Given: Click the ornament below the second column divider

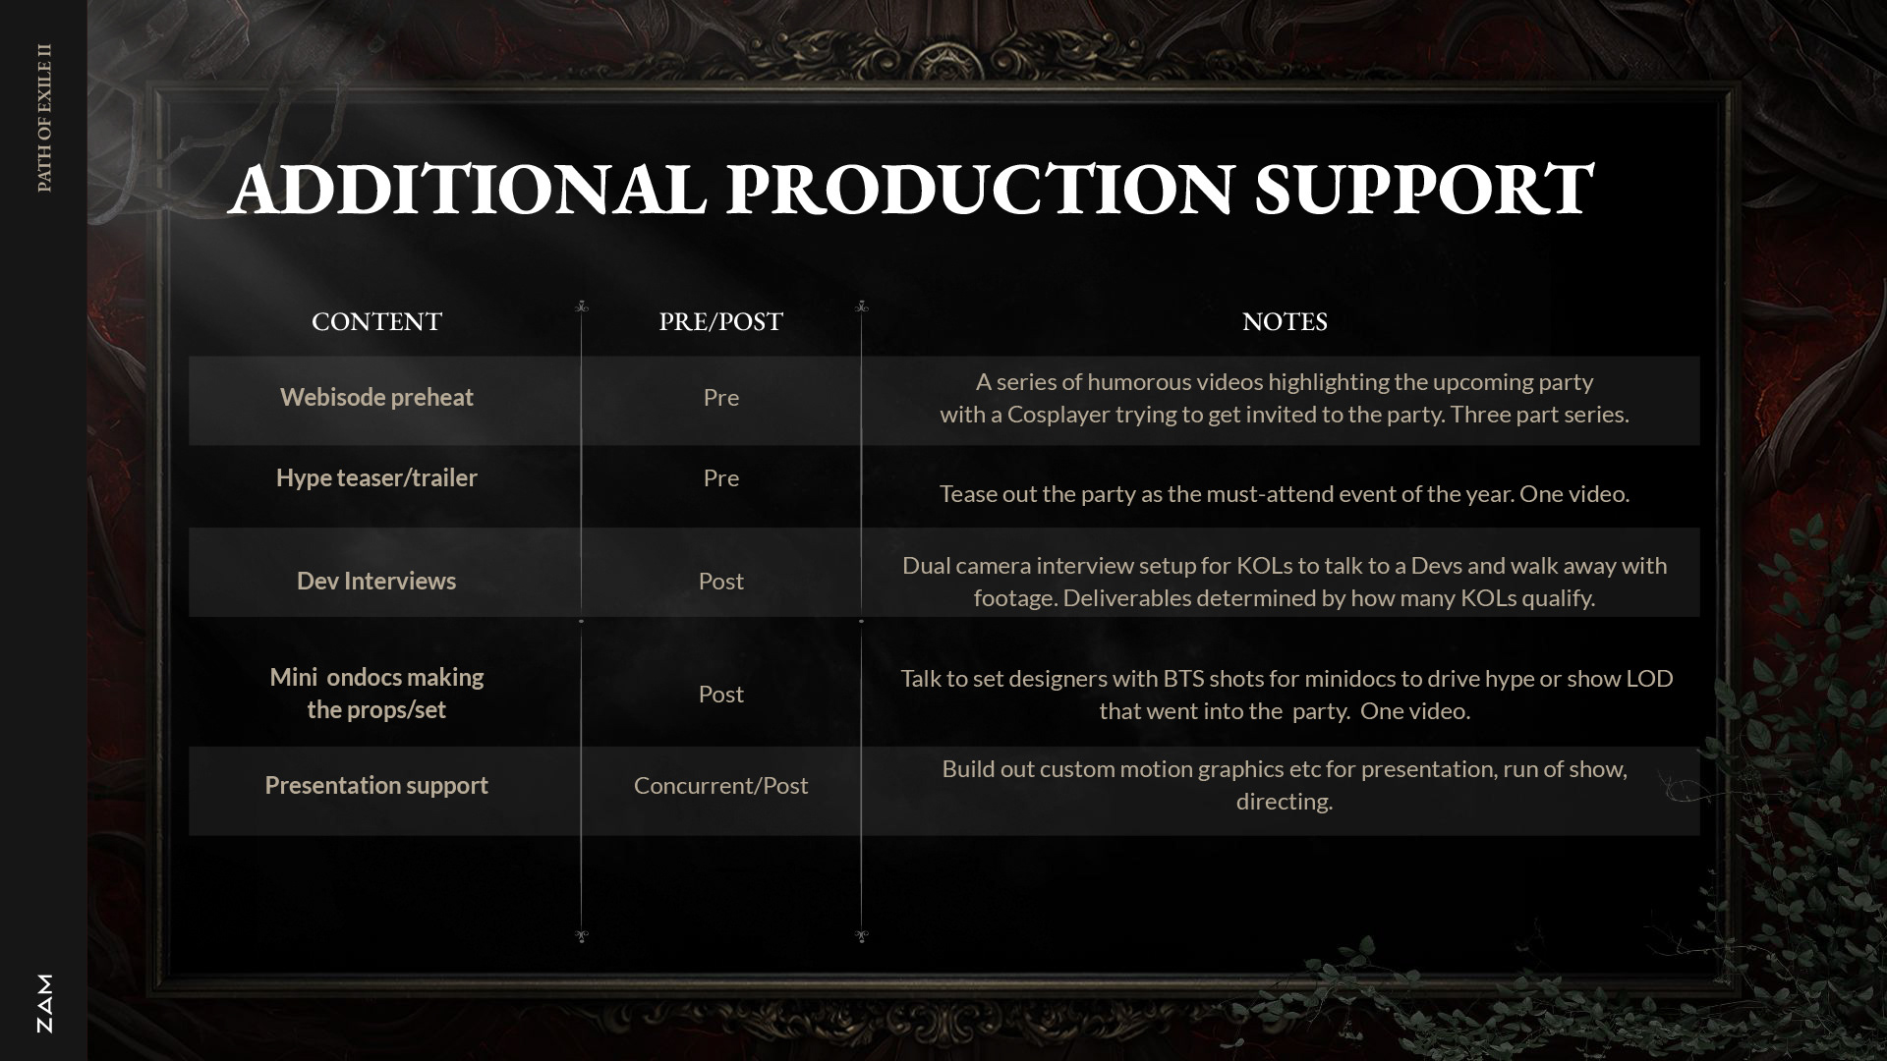Looking at the screenshot, I should pyautogui.click(x=861, y=936).
